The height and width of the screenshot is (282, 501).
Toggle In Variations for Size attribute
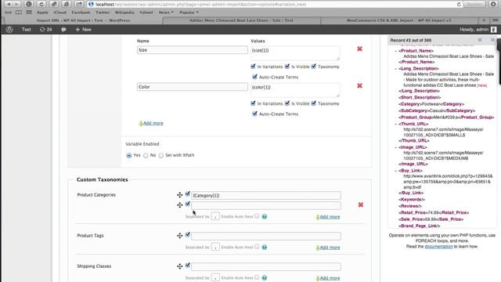(x=253, y=66)
